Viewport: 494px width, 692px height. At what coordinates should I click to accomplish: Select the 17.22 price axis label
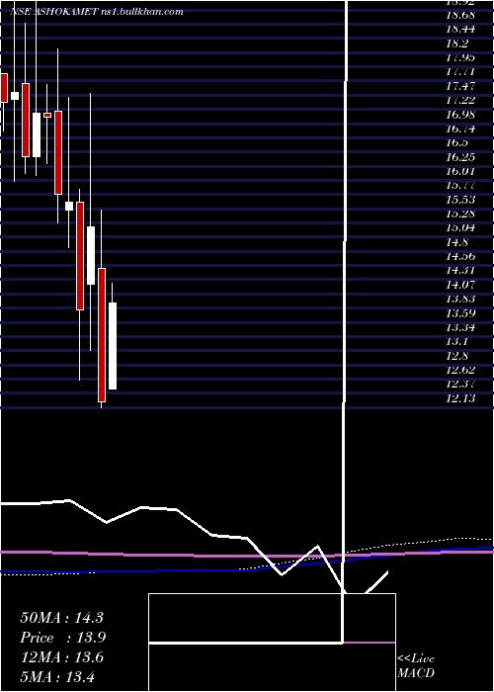[x=460, y=100]
